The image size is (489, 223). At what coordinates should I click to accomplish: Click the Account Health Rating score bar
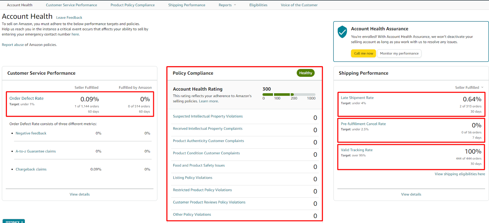click(x=289, y=95)
